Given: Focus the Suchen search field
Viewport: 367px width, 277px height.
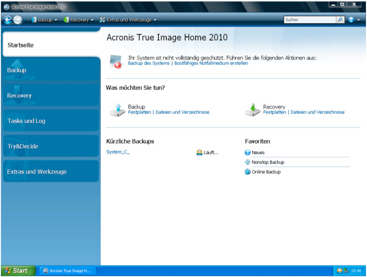Looking at the screenshot, I should tap(310, 20).
